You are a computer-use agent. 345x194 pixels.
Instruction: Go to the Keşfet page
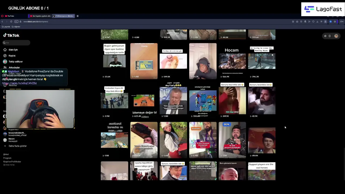[x=9, y=56]
